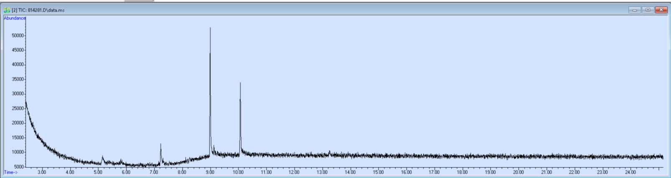Close the TIC data.ms window
671x178 pixels.
pyautogui.click(x=661, y=10)
